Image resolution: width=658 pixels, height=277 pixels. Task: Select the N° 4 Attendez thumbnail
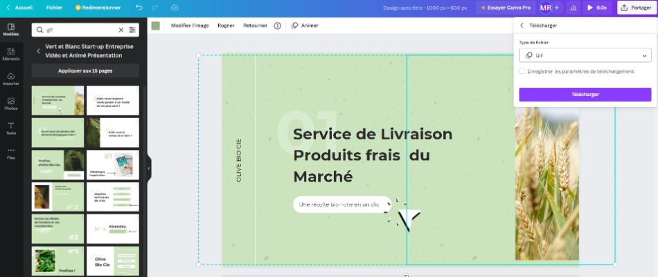tap(113, 229)
